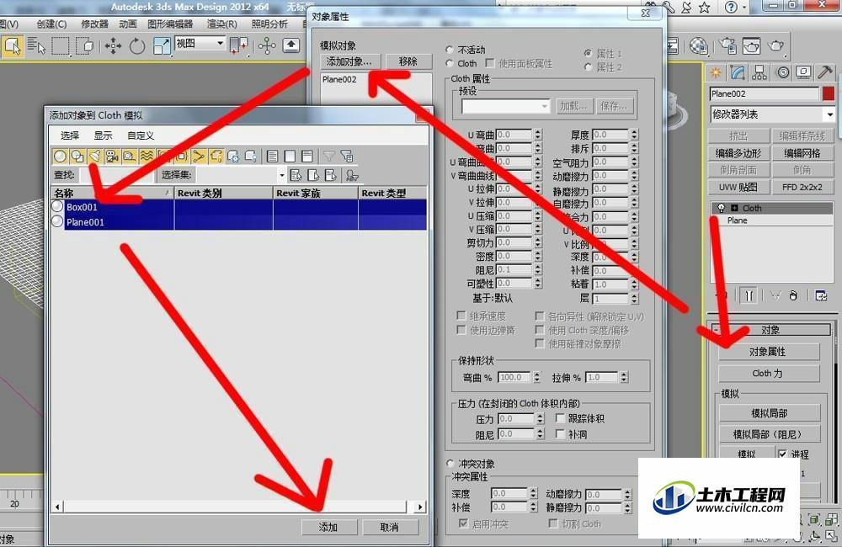Select the 属性 2 radio button

[x=588, y=67]
